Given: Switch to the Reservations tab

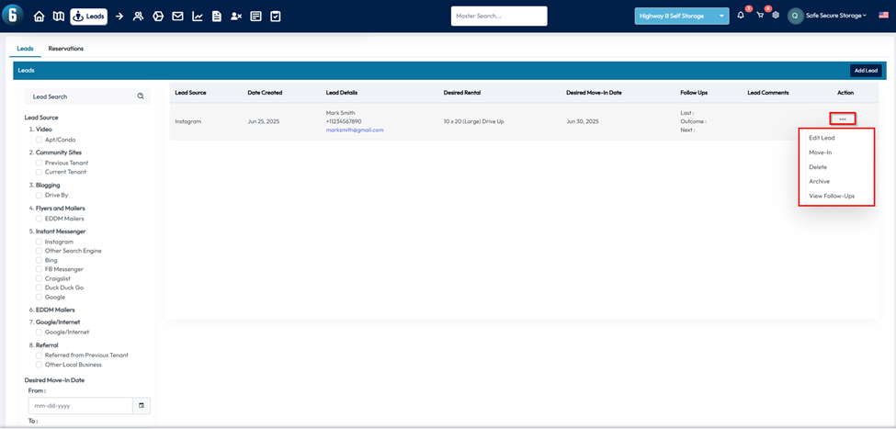Looking at the screenshot, I should pos(66,49).
